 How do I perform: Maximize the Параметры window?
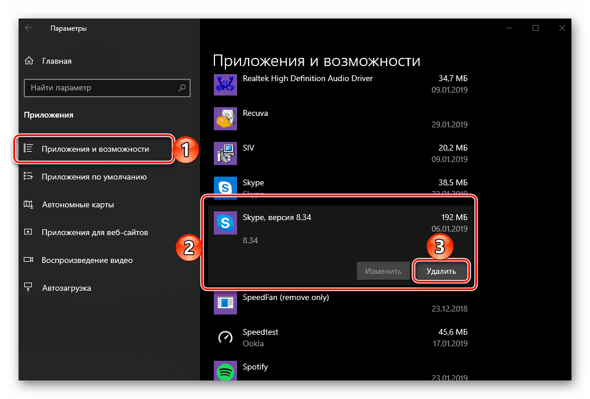click(x=536, y=28)
